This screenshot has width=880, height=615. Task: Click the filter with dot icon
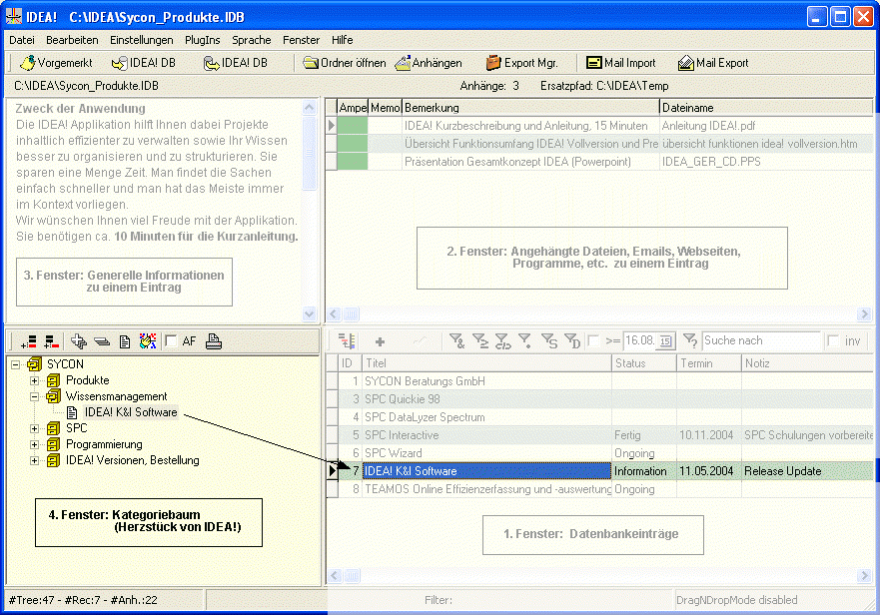(524, 341)
